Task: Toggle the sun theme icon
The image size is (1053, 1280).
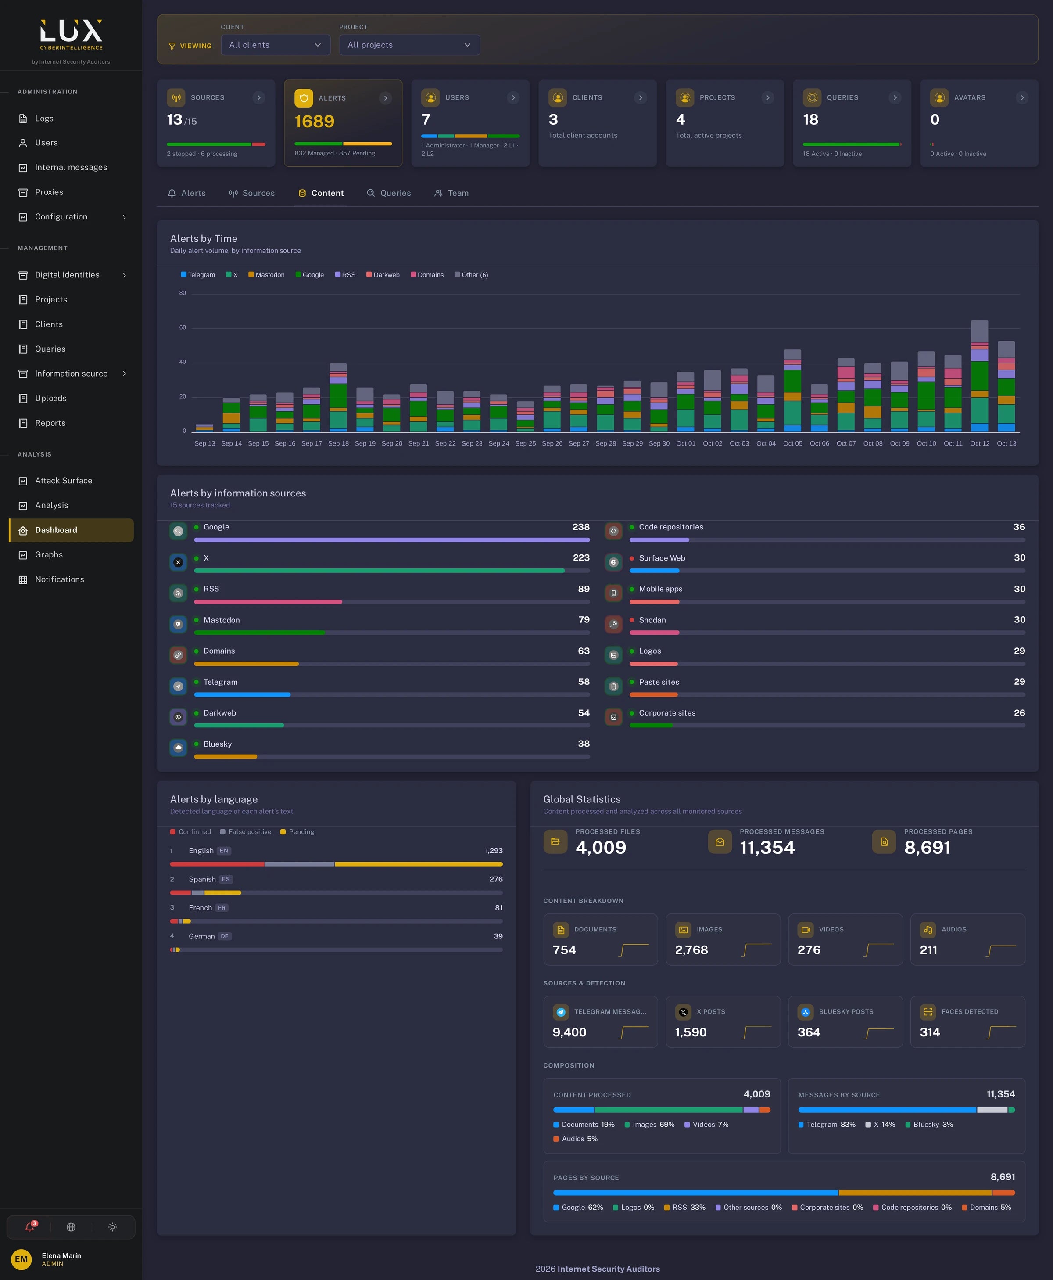Action: pyautogui.click(x=113, y=1226)
